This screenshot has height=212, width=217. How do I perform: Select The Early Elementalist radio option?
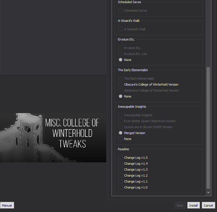click(x=120, y=79)
